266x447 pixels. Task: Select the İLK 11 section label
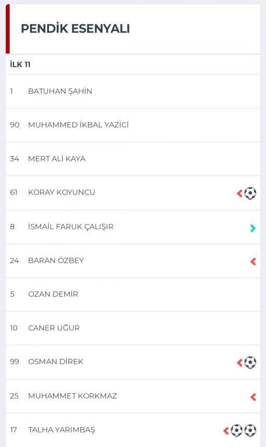pos(20,64)
